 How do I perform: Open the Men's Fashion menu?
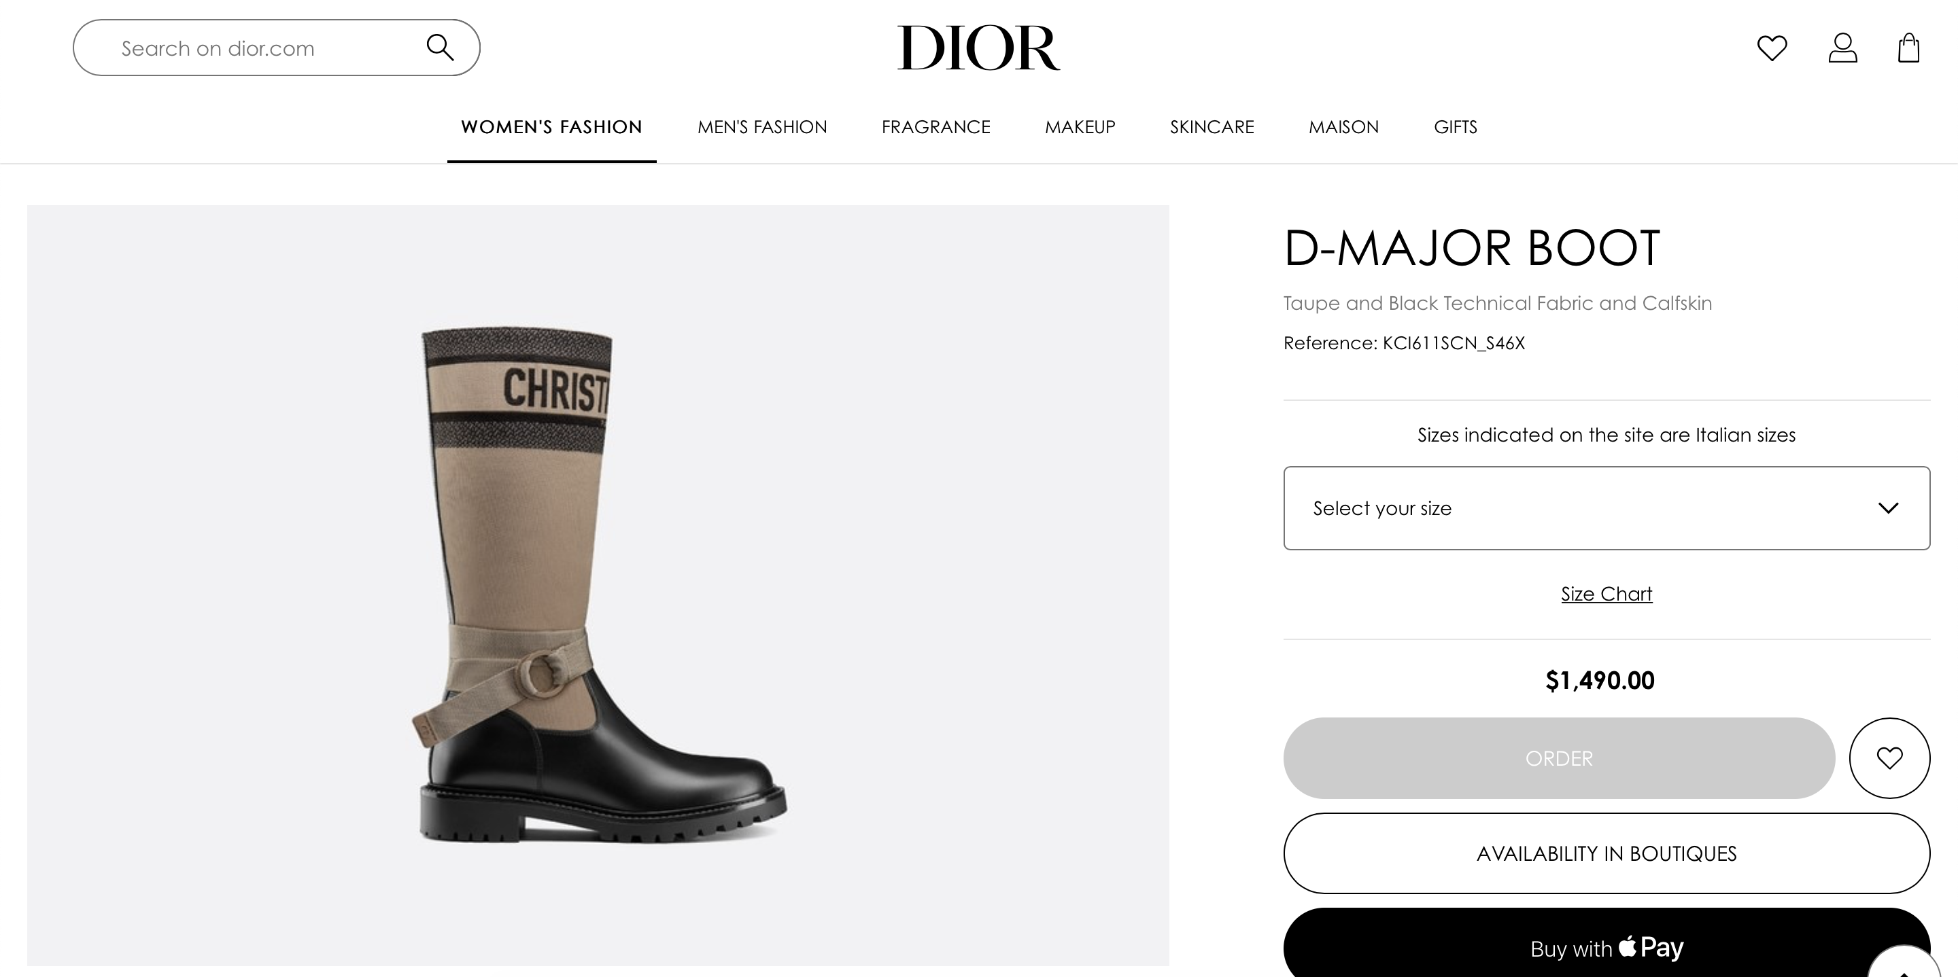[762, 127]
